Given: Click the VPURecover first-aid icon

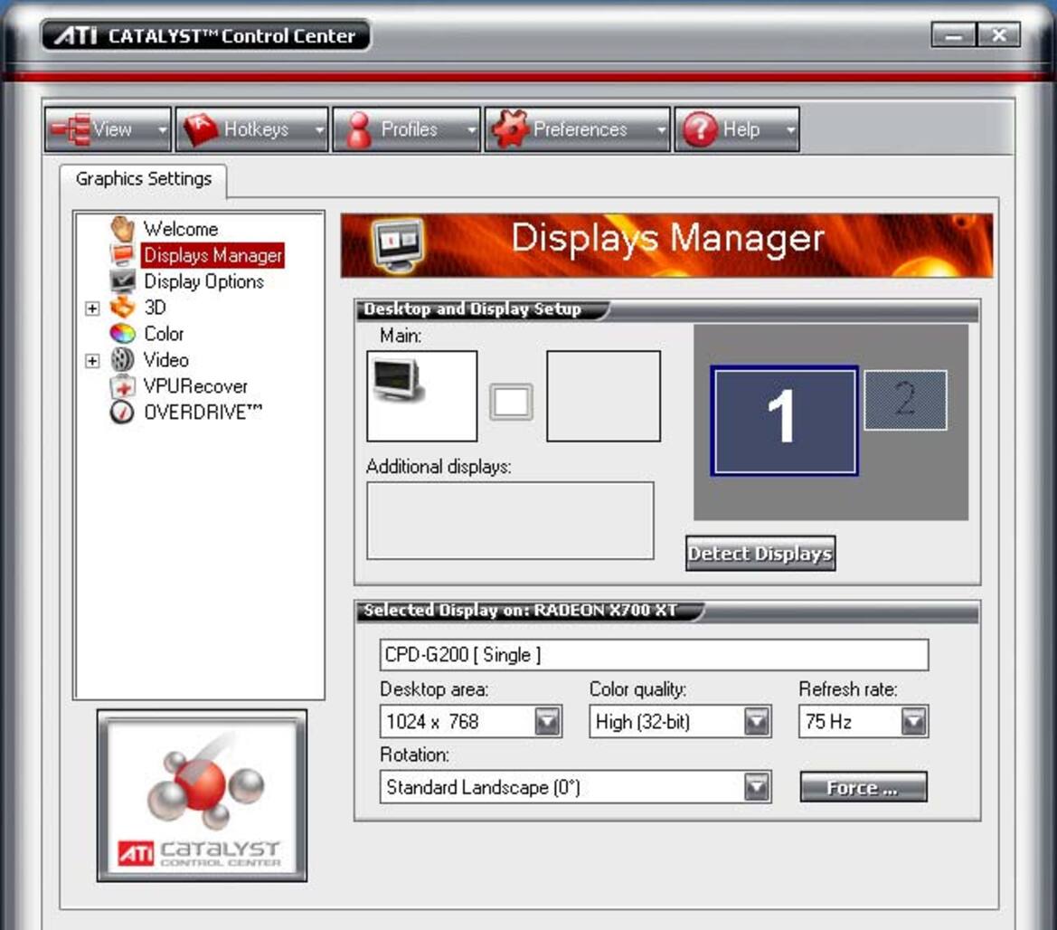Looking at the screenshot, I should tap(123, 385).
